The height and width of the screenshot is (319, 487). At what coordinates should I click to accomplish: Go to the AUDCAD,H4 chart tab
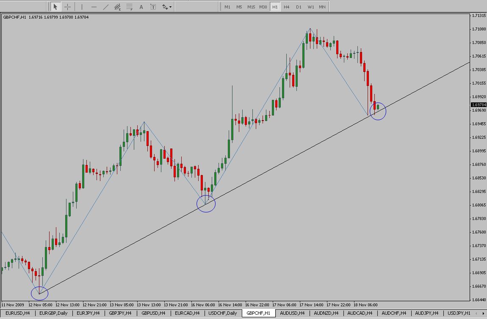click(360, 313)
